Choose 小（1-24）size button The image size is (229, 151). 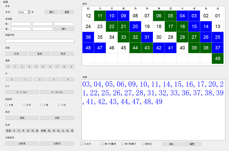[22, 92]
